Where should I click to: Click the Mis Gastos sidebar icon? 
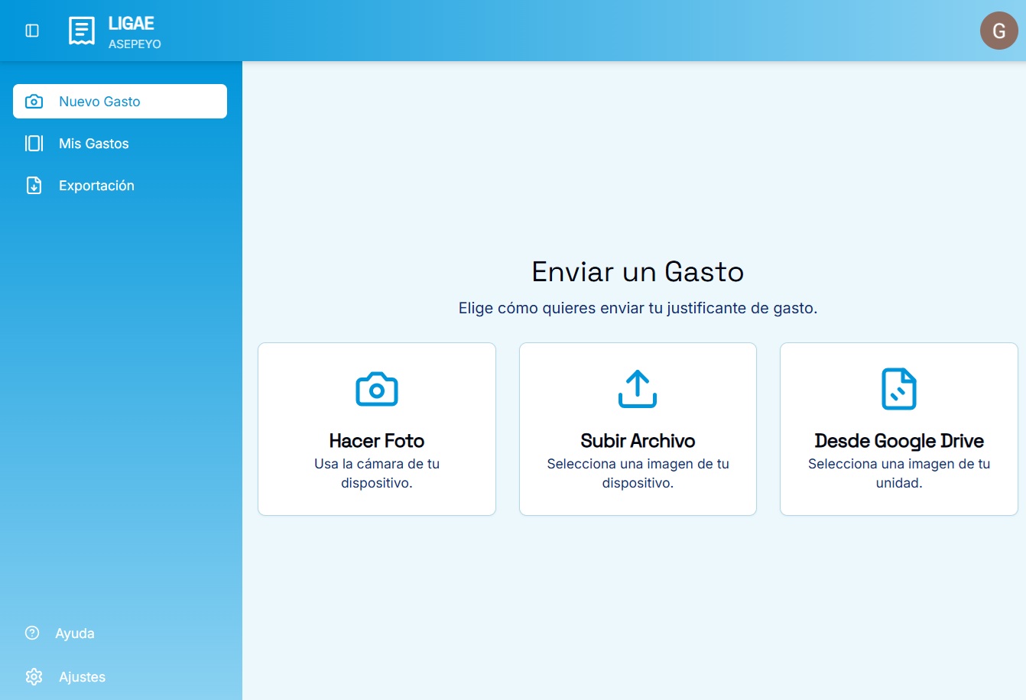pos(34,144)
